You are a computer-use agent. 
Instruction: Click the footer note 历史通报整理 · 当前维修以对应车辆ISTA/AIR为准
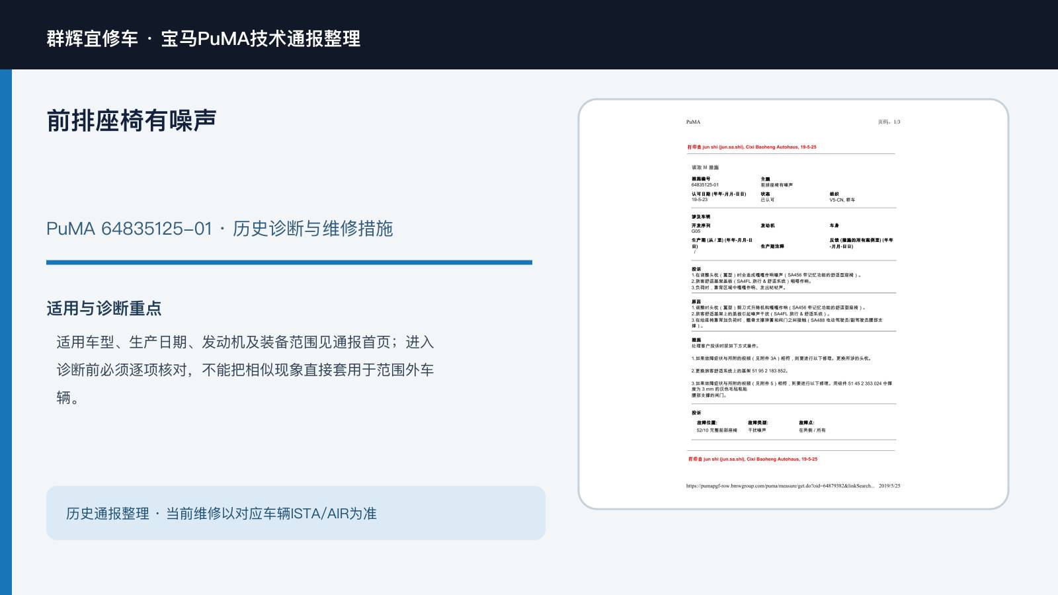click(222, 514)
